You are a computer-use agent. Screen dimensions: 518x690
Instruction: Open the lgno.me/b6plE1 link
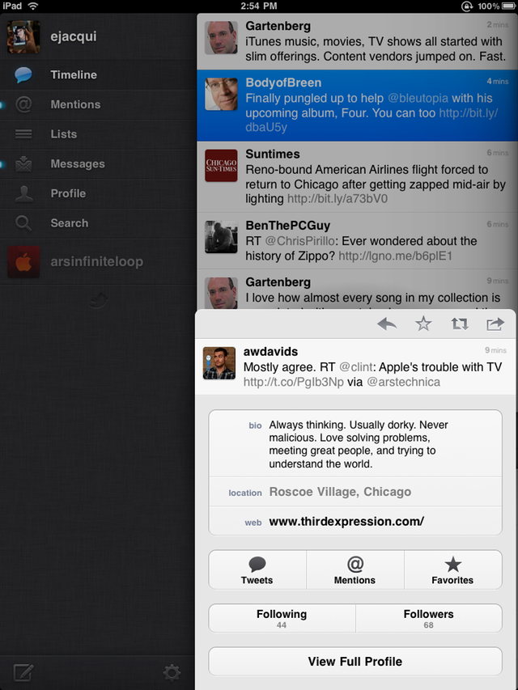[395, 256]
